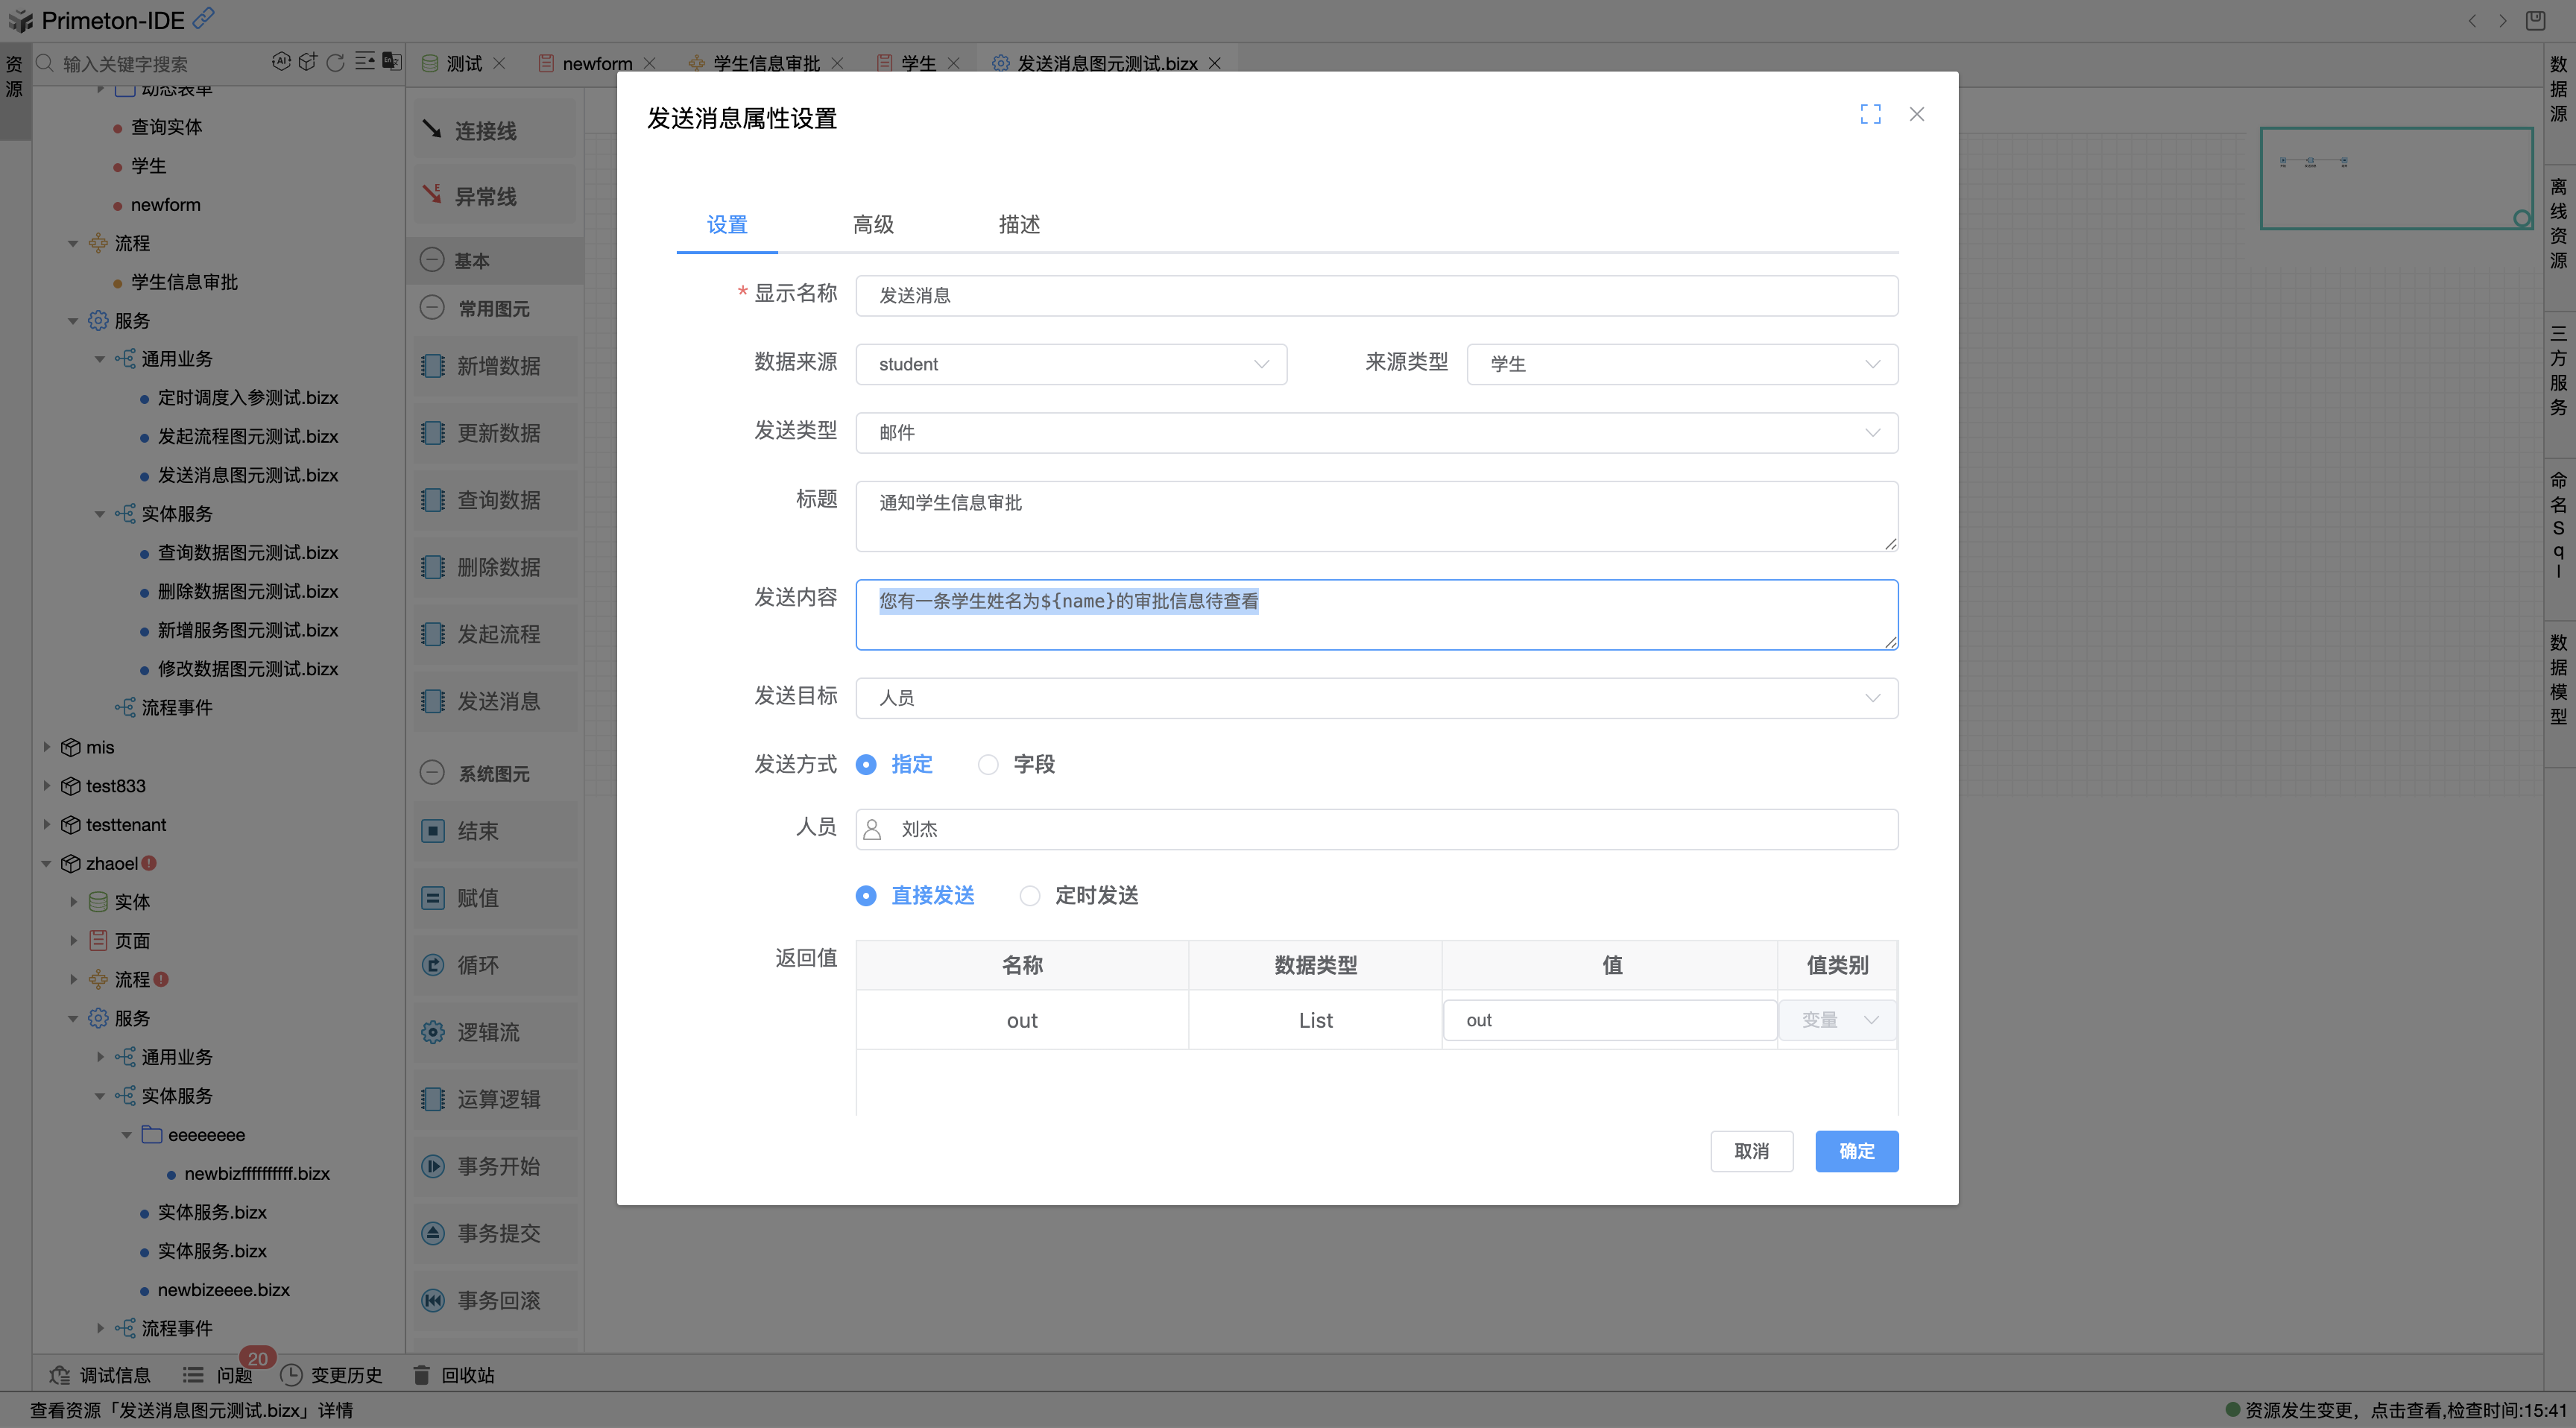Switch to the 高级 tab in the dialog
2576x1428 pixels.
pos(872,224)
